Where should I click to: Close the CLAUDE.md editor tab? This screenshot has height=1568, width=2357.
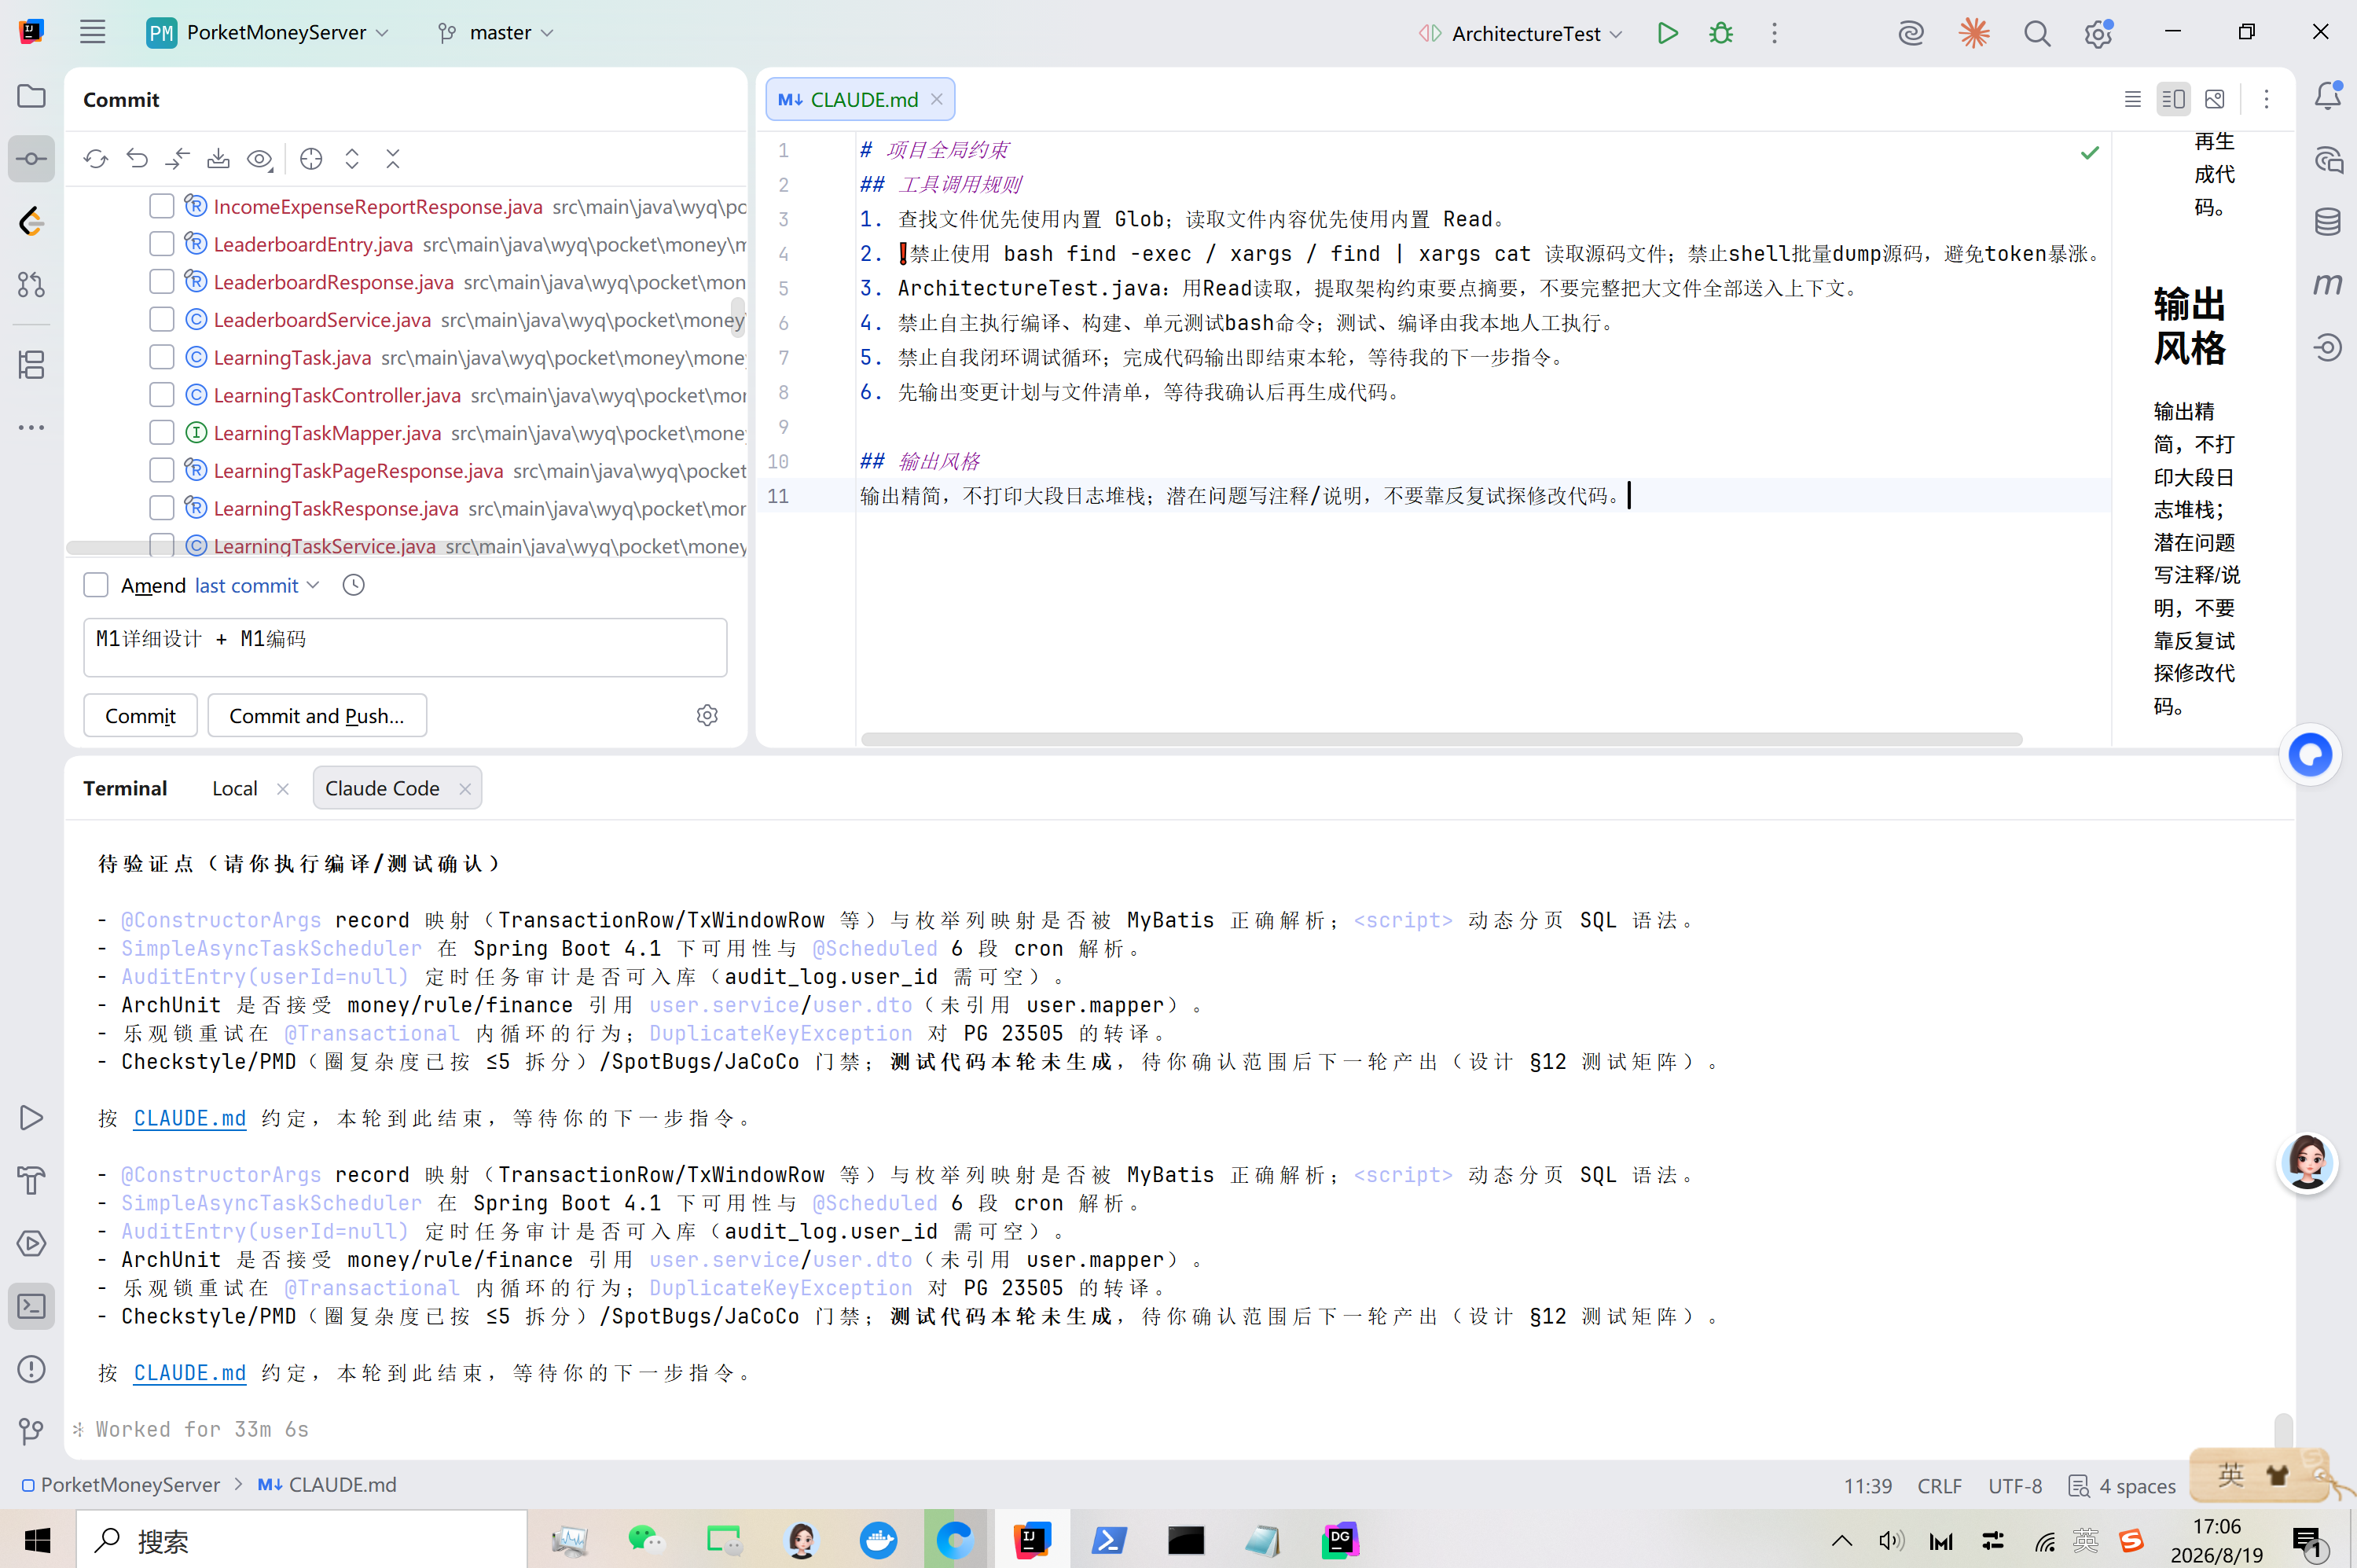937,99
